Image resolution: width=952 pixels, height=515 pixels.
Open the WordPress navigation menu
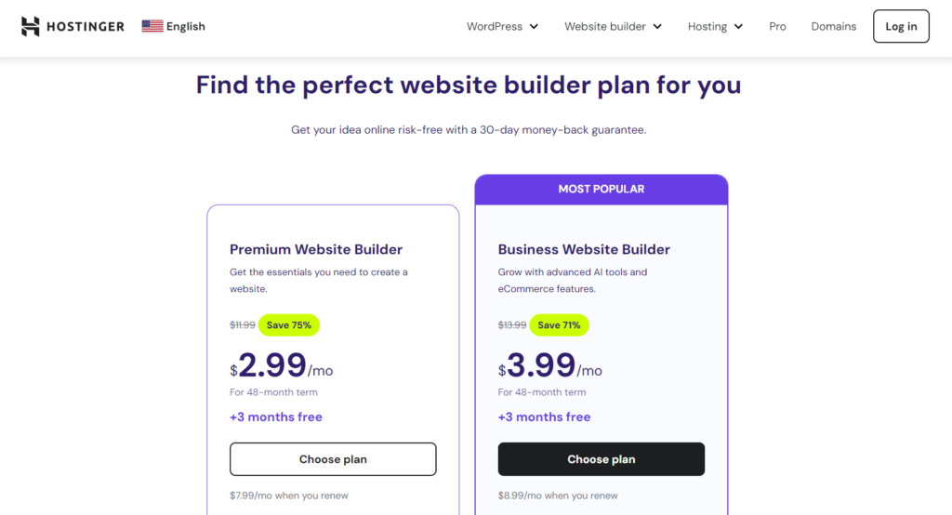502,27
